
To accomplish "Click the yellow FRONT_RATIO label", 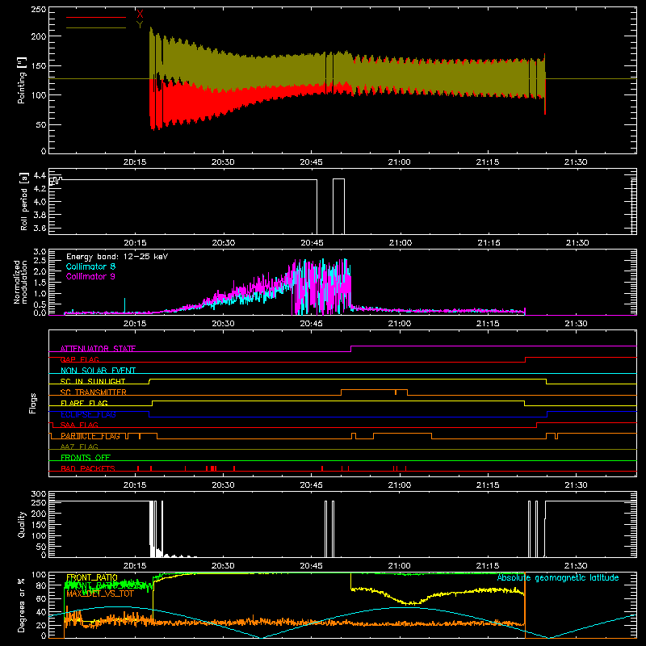I will pos(92,577).
